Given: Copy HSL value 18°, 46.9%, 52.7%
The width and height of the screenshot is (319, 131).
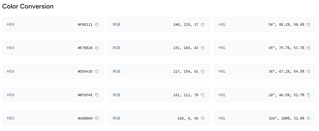Looking at the screenshot, I should coord(309,95).
